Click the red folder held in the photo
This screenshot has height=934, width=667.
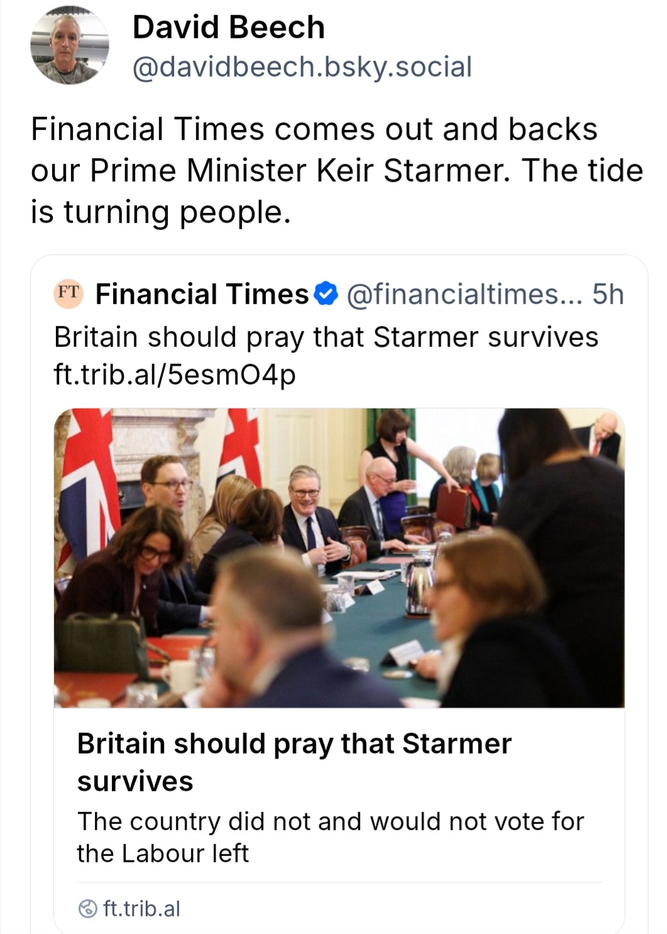click(454, 506)
